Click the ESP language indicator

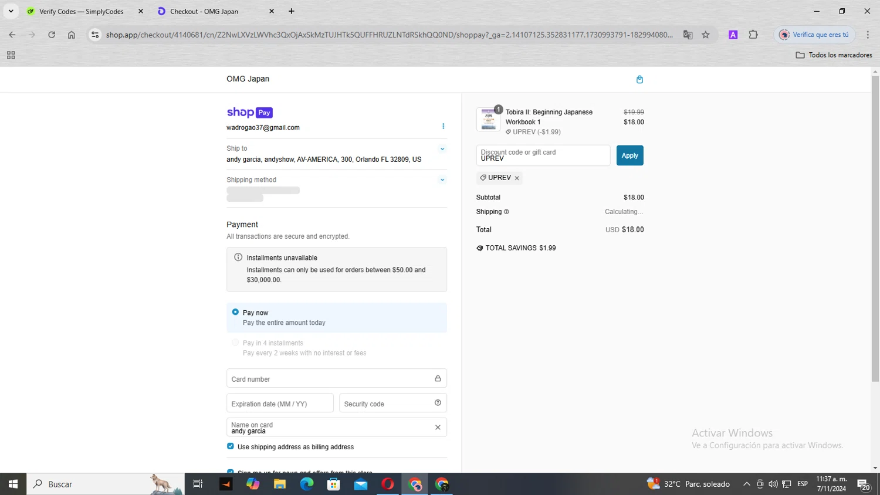tap(803, 484)
